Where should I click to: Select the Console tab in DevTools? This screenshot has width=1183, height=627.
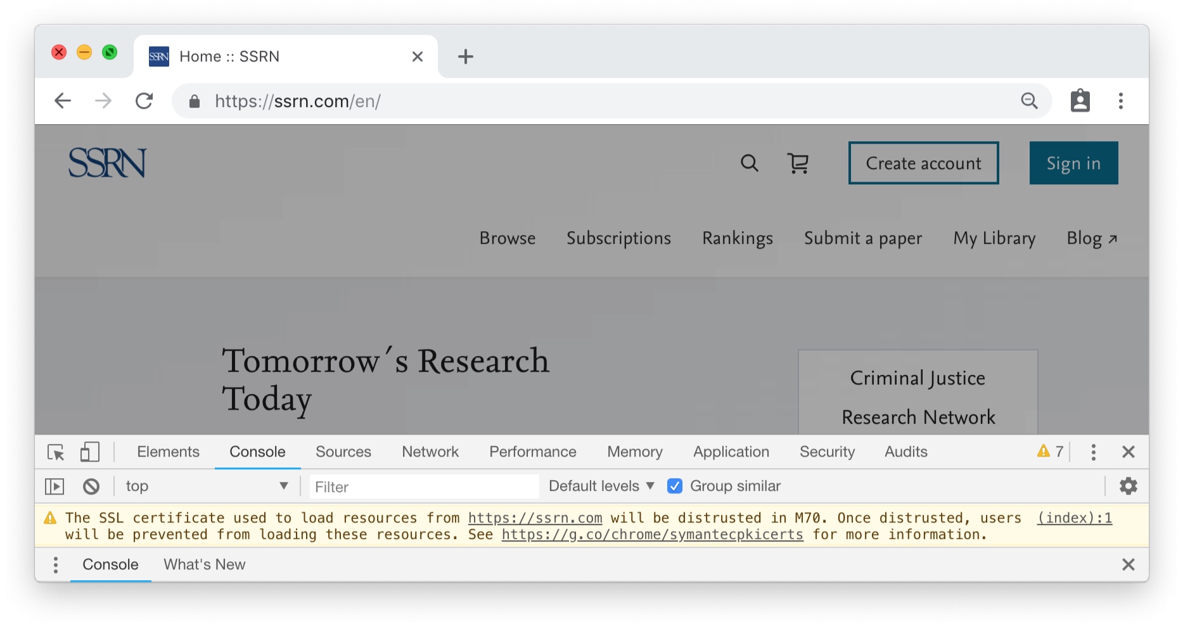tap(257, 452)
